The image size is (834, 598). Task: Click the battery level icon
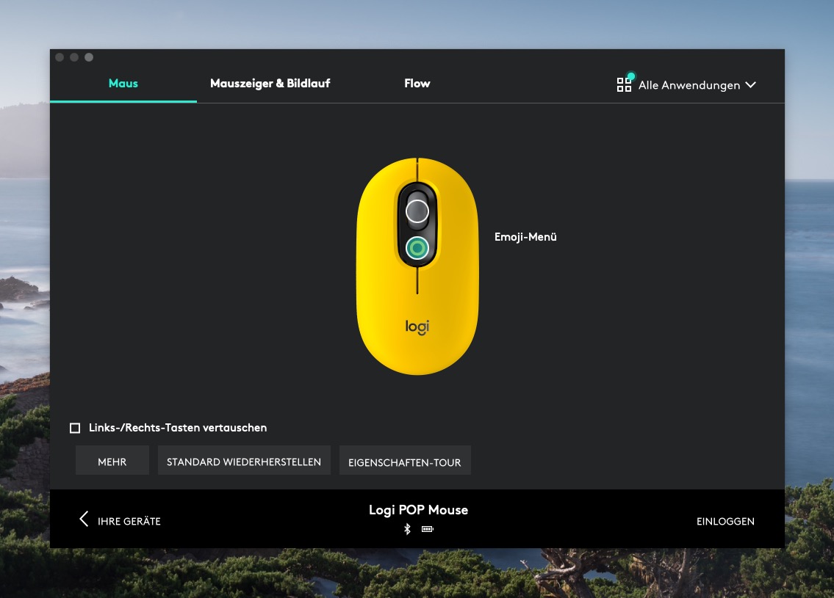point(428,529)
